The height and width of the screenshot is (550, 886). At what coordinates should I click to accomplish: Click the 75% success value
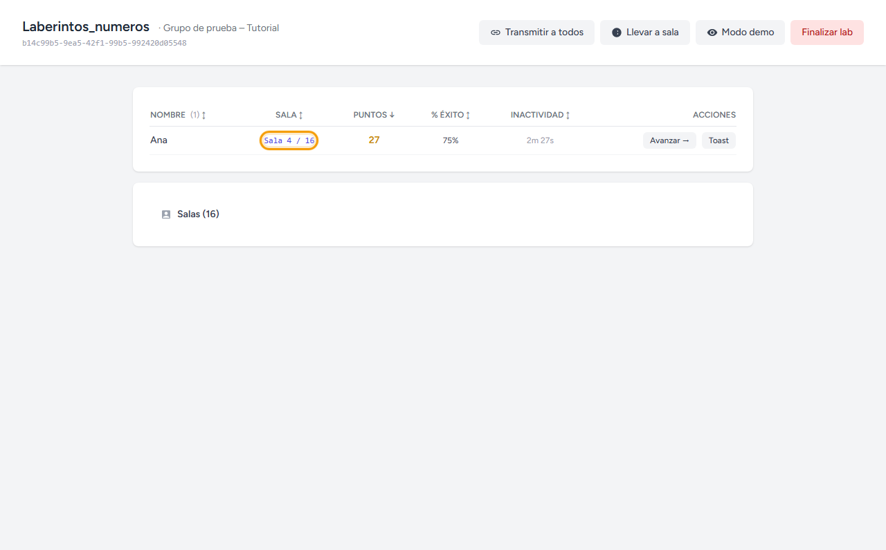[451, 140]
